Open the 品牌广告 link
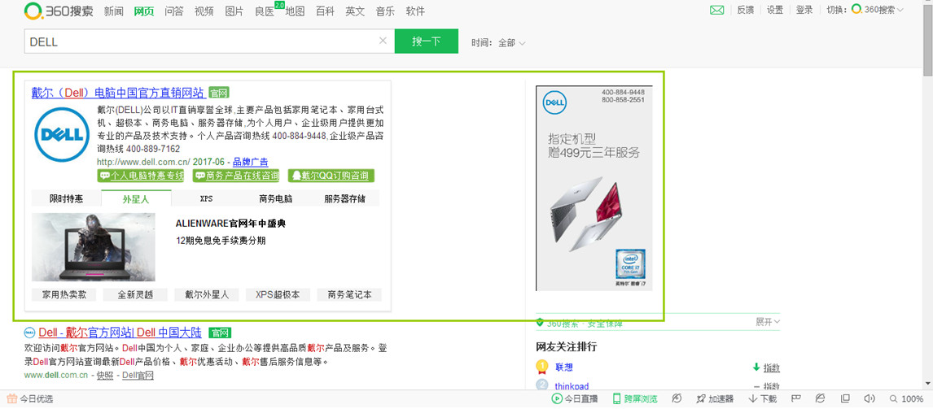The width and height of the screenshot is (933, 409). (250, 162)
